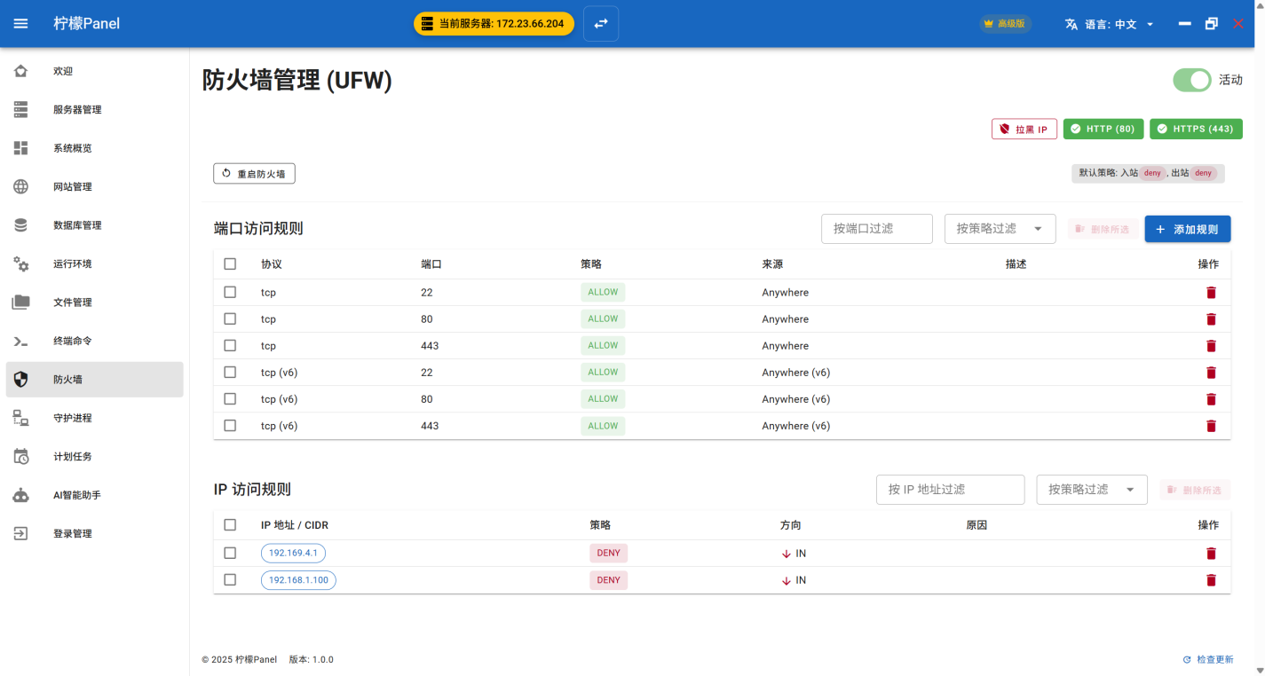Select all port rules header checkbox
The width and height of the screenshot is (1265, 676).
tap(230, 263)
